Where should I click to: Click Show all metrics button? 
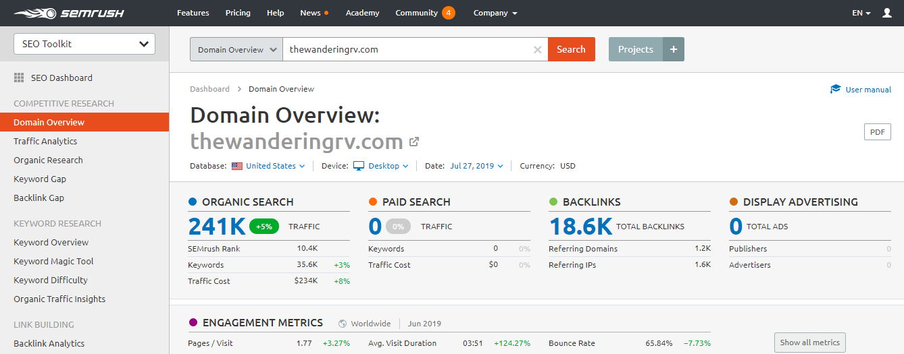[x=809, y=343]
